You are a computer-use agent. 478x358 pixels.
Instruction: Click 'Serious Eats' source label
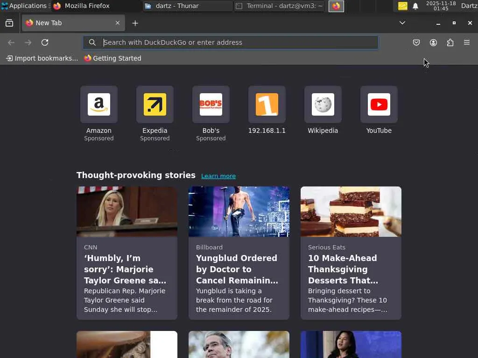(326, 247)
